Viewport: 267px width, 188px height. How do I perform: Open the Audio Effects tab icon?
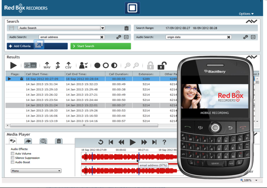coord(13,141)
